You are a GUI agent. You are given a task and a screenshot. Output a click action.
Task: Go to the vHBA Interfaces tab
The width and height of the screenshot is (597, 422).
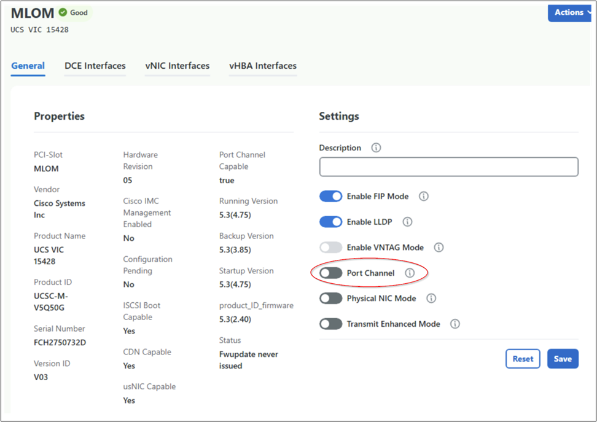coord(263,66)
